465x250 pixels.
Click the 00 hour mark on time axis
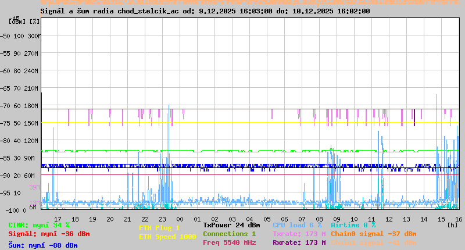click(x=180, y=219)
